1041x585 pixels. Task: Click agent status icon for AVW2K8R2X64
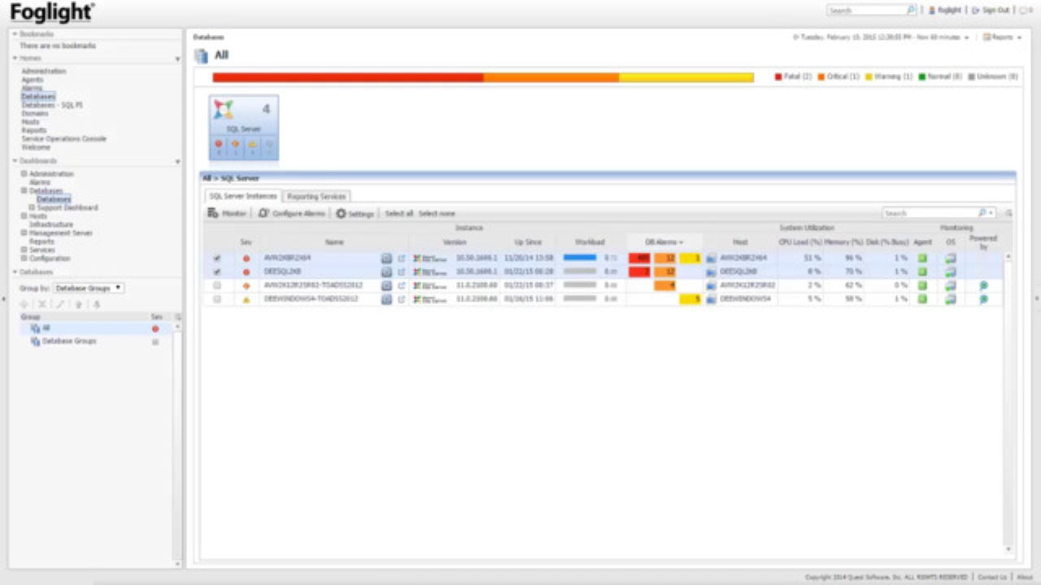(922, 258)
